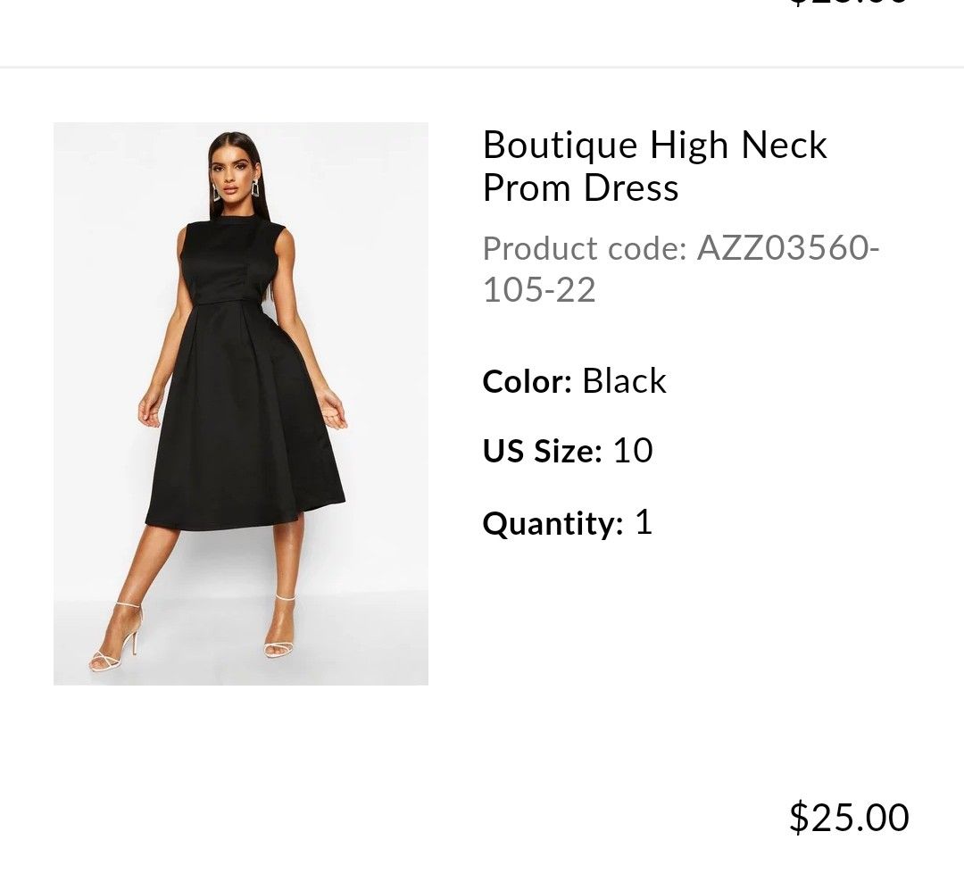This screenshot has width=964, height=890.
Task: Click the $25.00 item price
Action: pos(848,818)
